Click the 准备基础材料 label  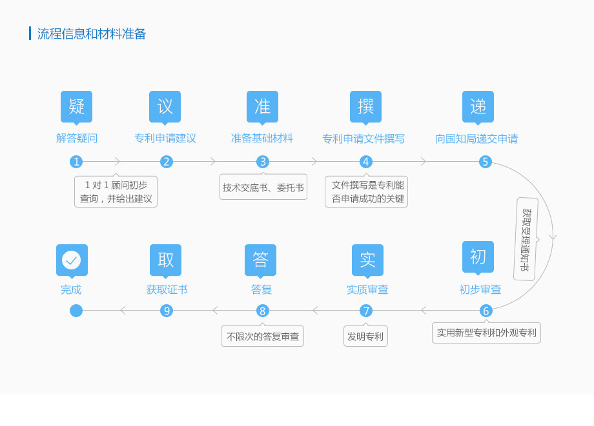tap(262, 139)
